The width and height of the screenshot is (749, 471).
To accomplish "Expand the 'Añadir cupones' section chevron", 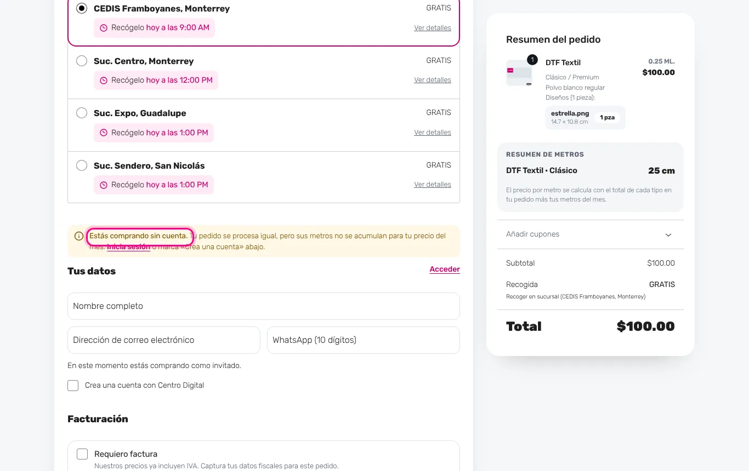I will [668, 235].
